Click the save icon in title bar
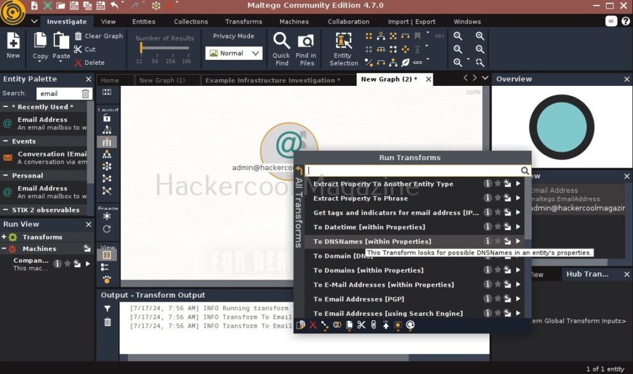Image resolution: width=633 pixels, height=374 pixels. (74, 5)
